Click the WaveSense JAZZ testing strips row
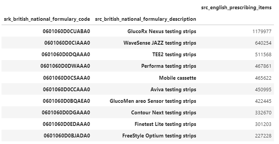 point(138,43)
